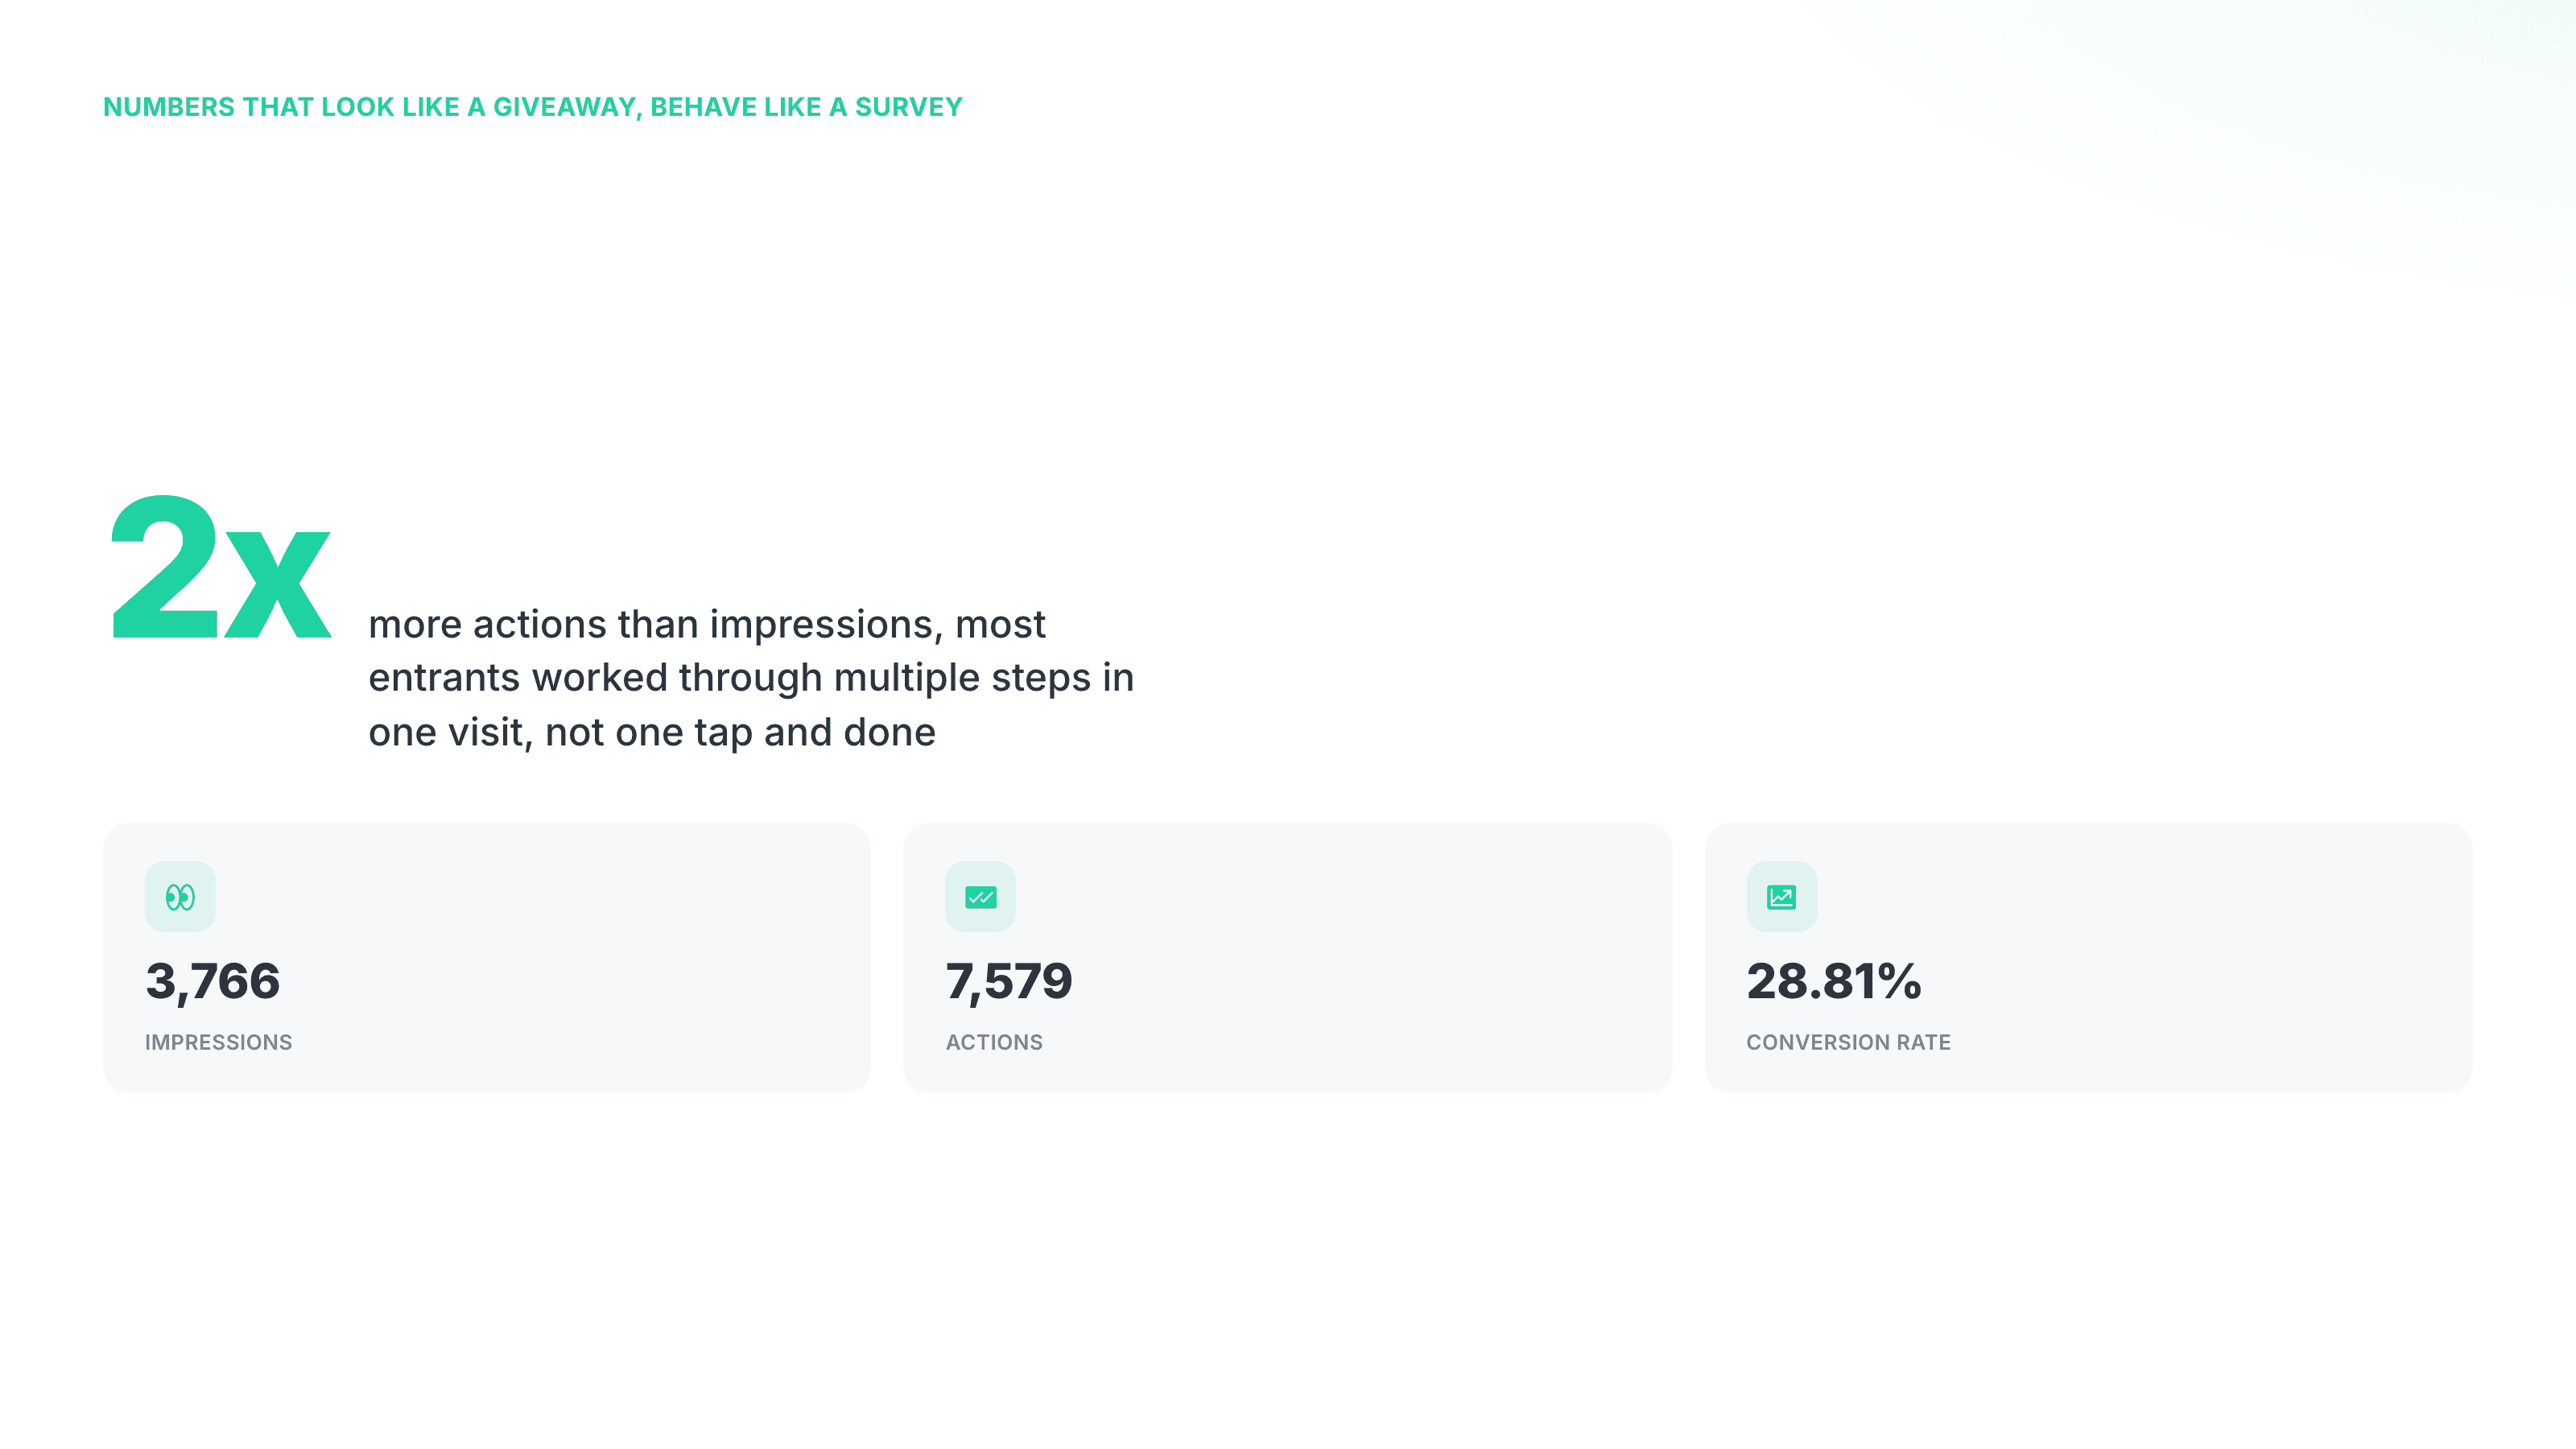Click the IMPRESSIONS label
The width and height of the screenshot is (2576, 1449).
coord(219,1042)
